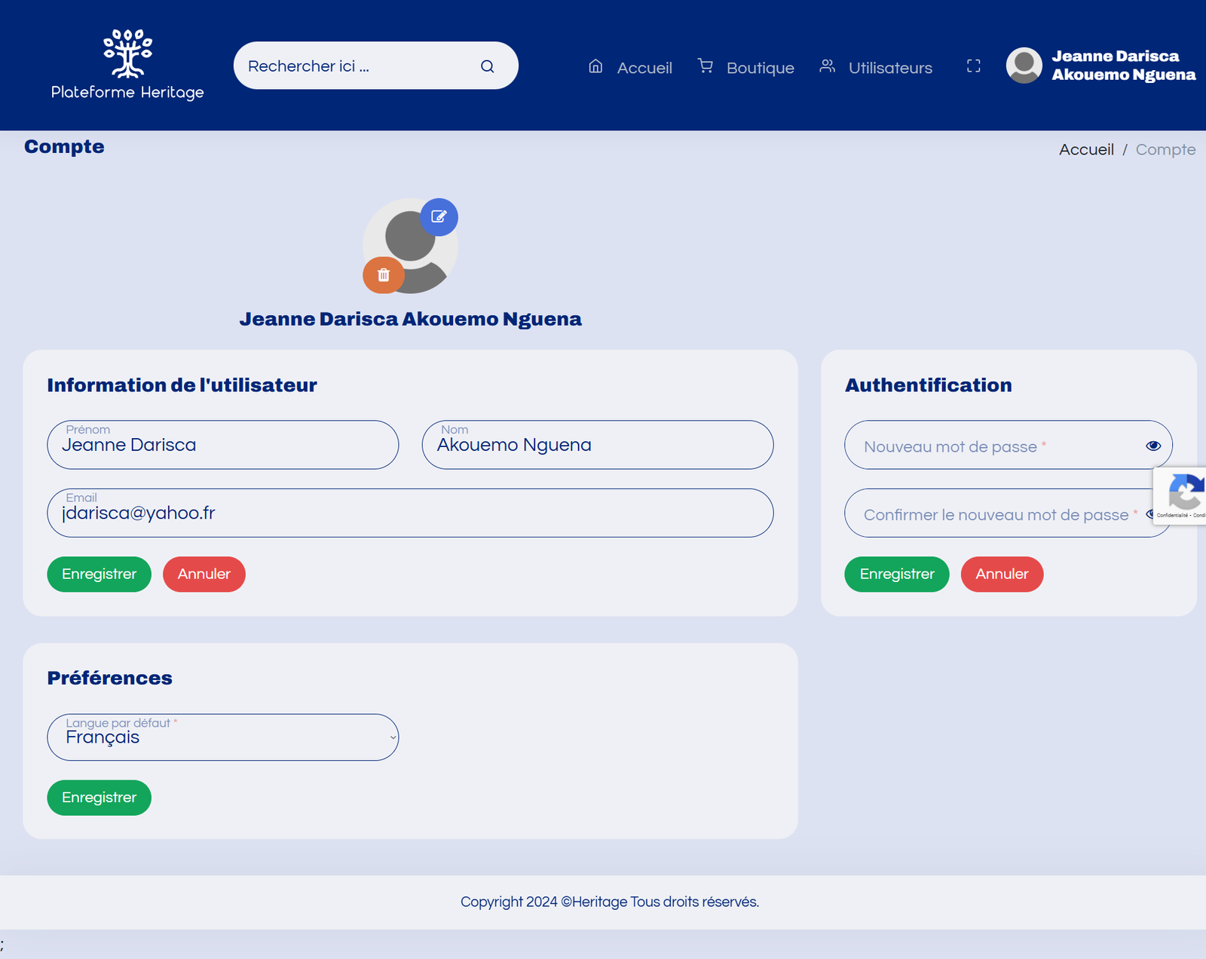Click the reCAPTCHA badge
The height and width of the screenshot is (959, 1206).
[x=1183, y=495]
